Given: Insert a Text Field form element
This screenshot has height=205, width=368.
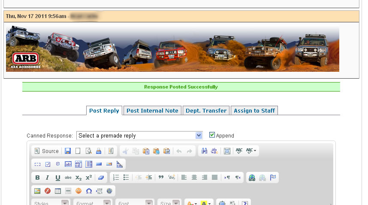Looking at the screenshot, I should tap(68, 164).
